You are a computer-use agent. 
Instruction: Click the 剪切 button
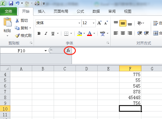[x=22, y=21]
